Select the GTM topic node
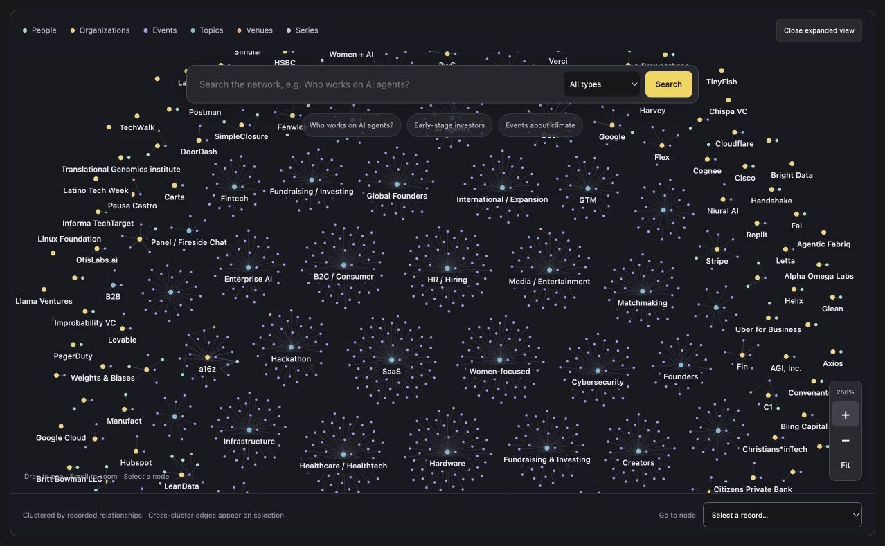 pyautogui.click(x=587, y=188)
